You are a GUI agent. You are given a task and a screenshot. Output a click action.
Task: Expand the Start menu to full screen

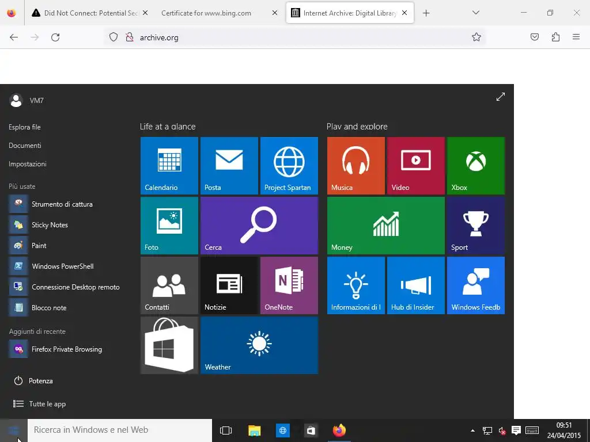500,97
